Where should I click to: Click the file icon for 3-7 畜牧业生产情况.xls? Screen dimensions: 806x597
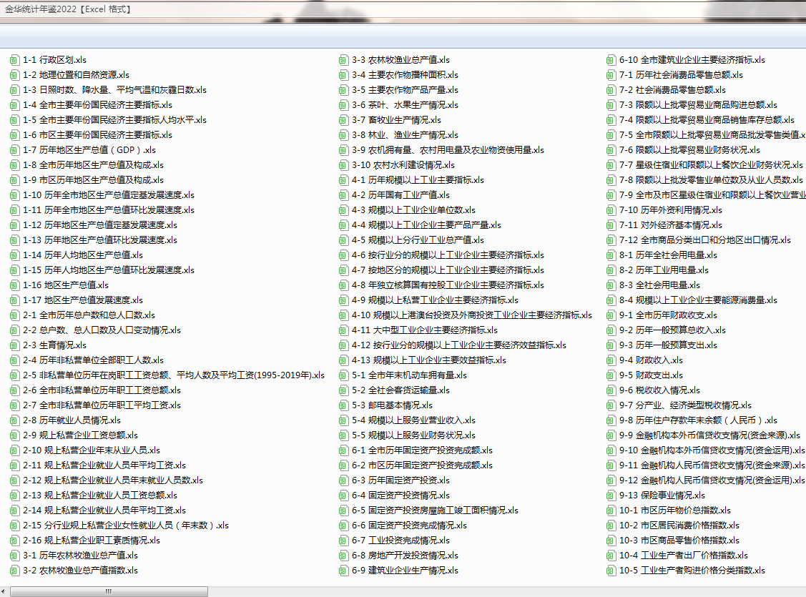pos(343,120)
